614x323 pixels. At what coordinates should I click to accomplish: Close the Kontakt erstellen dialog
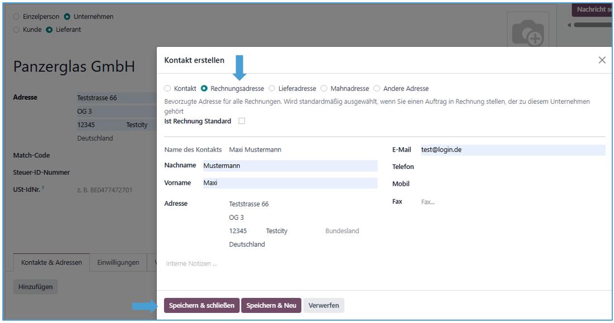[x=602, y=60]
